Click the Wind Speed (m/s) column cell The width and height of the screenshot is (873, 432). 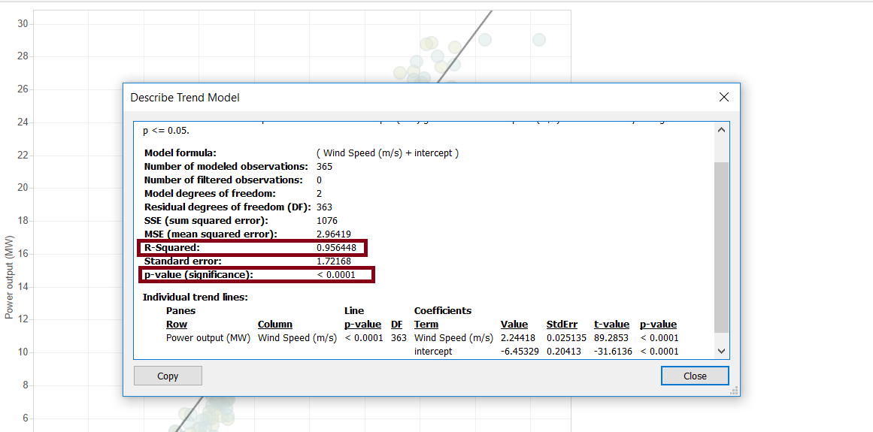297,338
